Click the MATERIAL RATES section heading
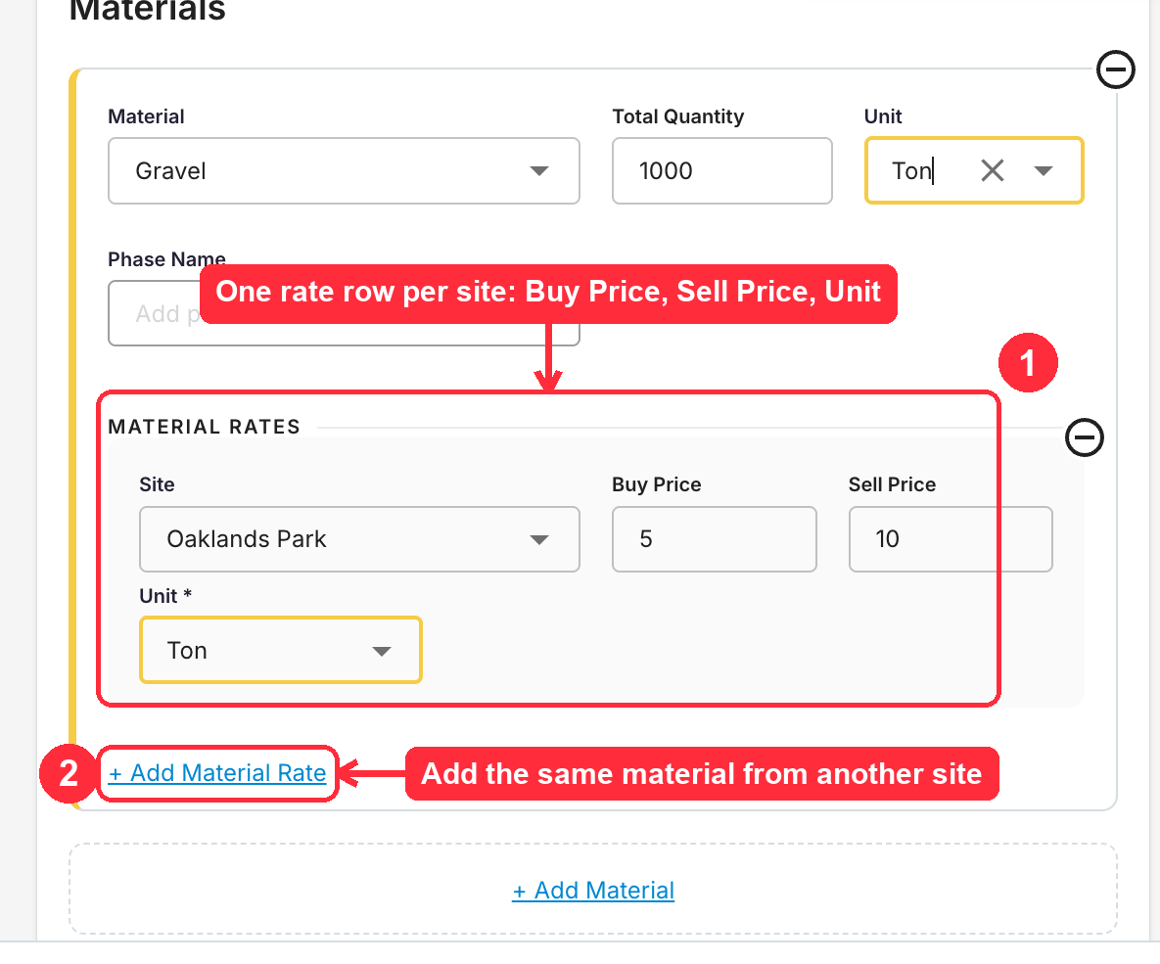This screenshot has width=1160, height=964. coord(205,427)
